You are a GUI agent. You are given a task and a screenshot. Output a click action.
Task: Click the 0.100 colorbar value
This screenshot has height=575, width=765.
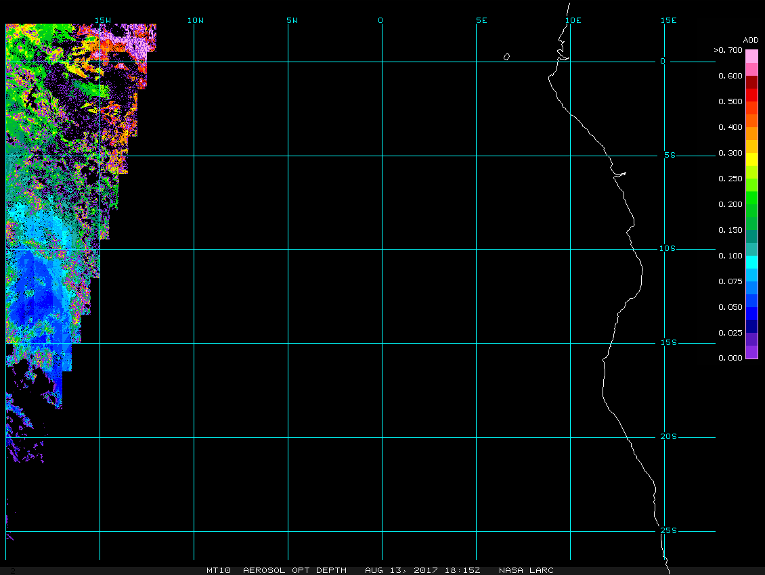tap(730, 256)
